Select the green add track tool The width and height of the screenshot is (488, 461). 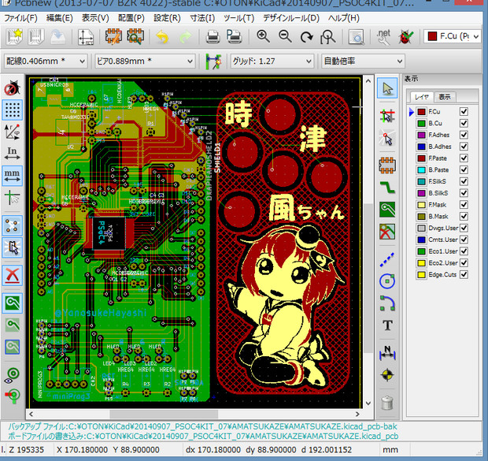tap(387, 188)
